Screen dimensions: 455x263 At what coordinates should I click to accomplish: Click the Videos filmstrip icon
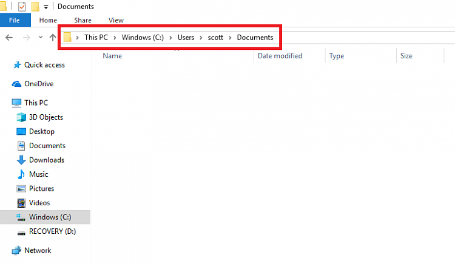click(x=21, y=203)
